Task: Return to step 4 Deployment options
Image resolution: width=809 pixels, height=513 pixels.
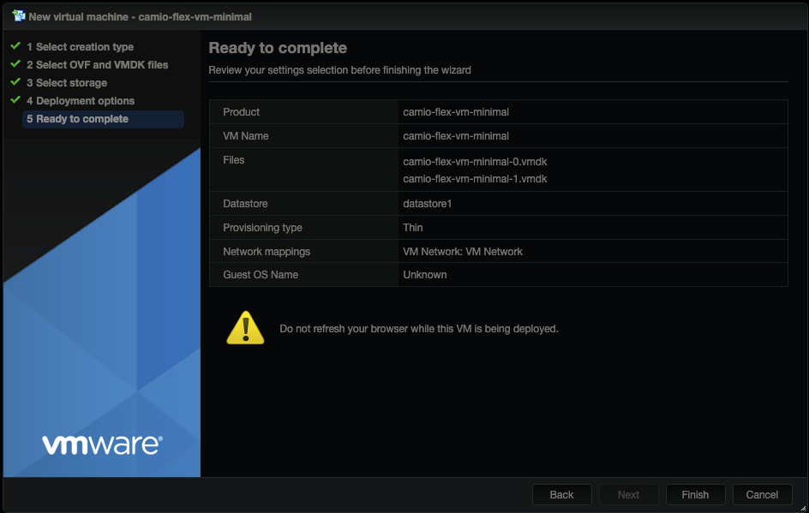Action: coord(80,101)
